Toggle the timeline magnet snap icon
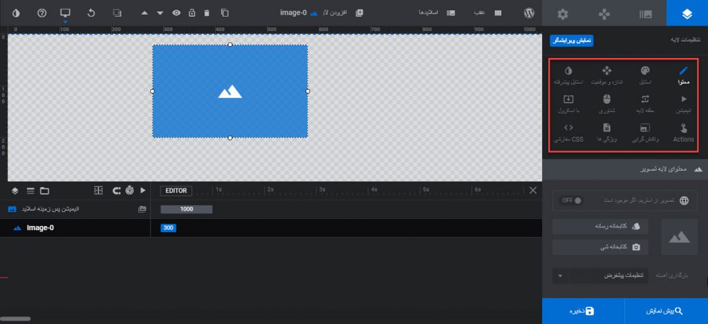Viewport: 708px width, 324px height. [x=116, y=191]
